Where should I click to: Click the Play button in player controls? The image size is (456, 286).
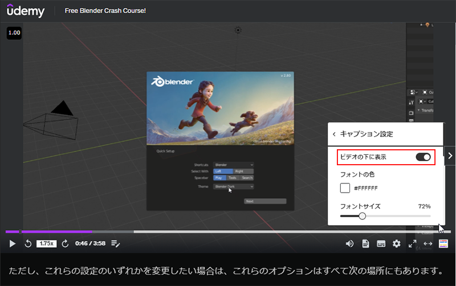[x=13, y=244]
